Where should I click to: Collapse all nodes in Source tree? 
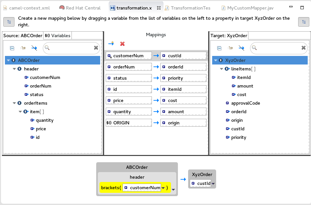(12, 48)
